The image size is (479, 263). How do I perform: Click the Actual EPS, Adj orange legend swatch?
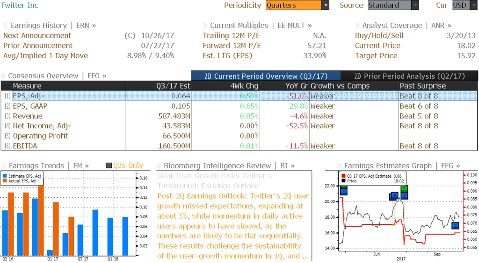point(5,181)
